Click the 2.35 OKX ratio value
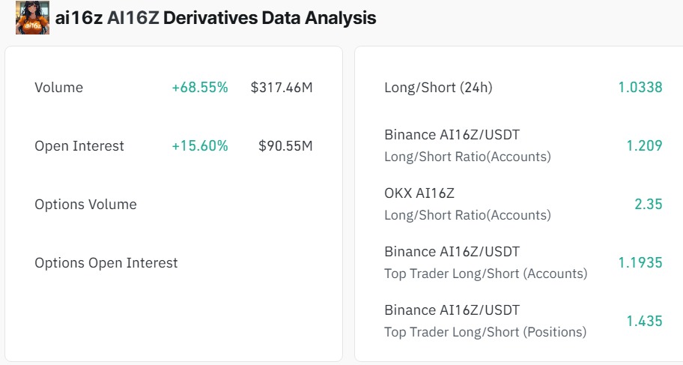The image size is (683, 365). (649, 205)
